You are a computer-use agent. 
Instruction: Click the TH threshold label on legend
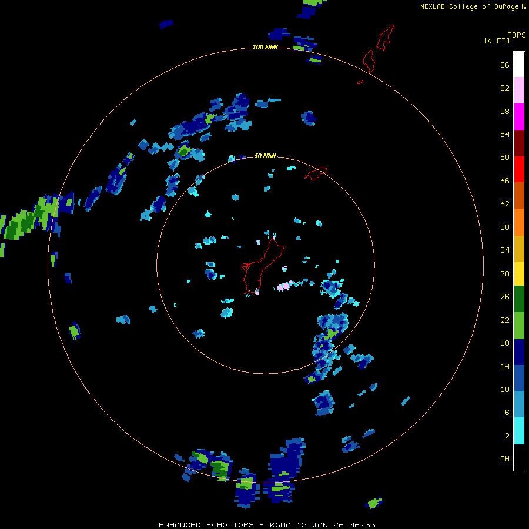pyautogui.click(x=505, y=459)
